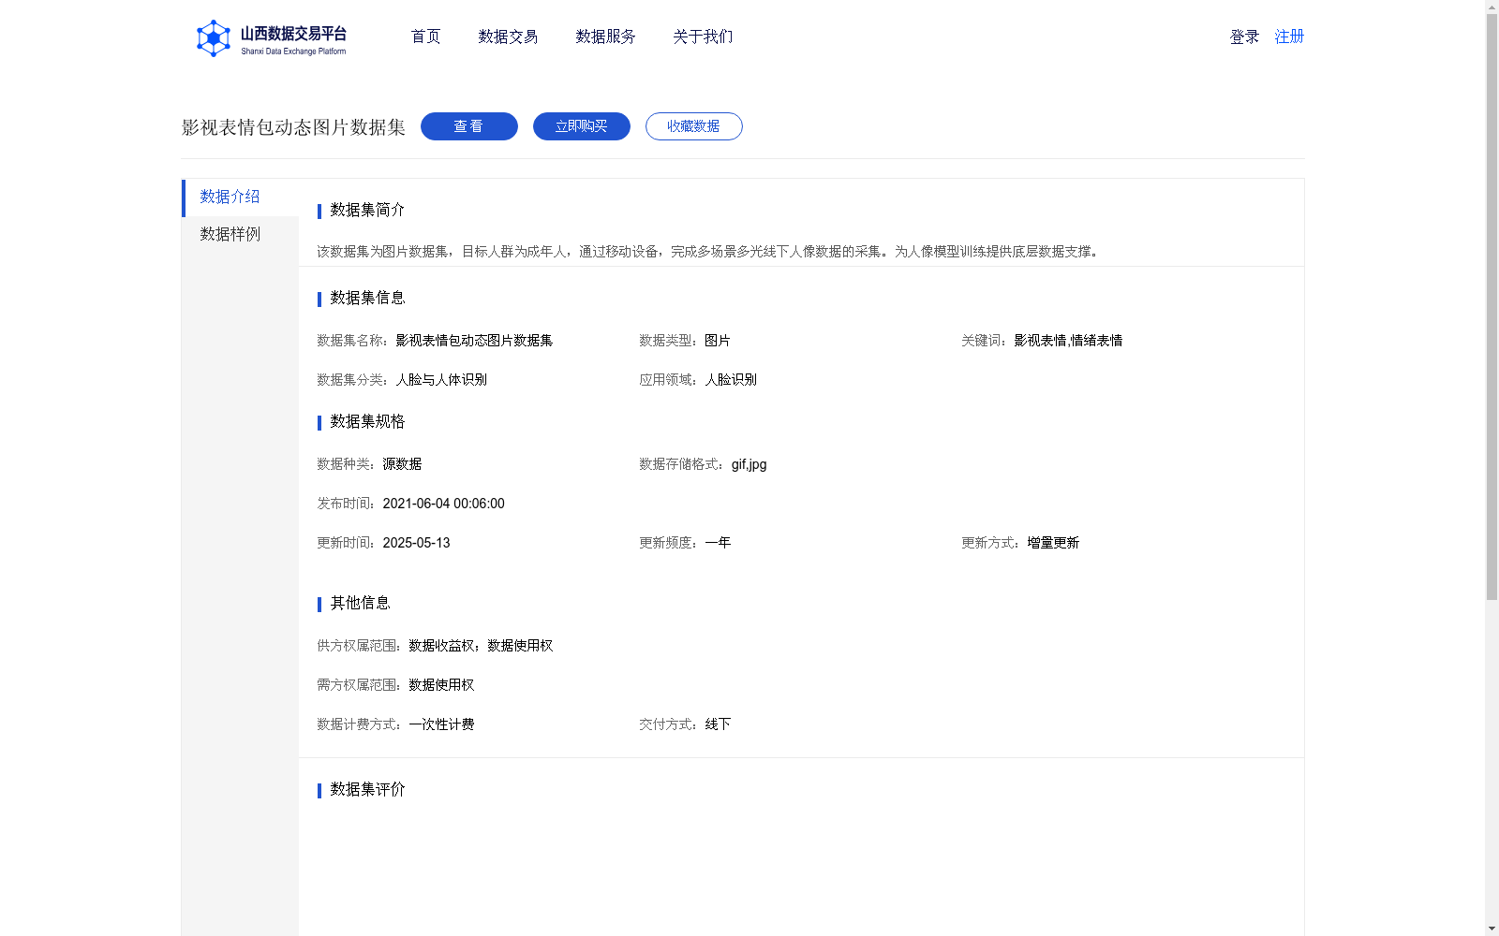Click data kind value 源数据
Viewport: 1499px width, 936px height.
[402, 464]
